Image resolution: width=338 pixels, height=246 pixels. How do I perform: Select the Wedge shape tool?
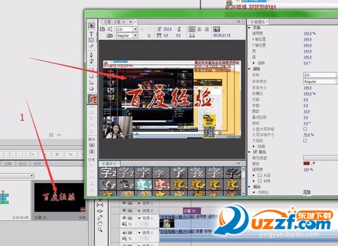click(91, 82)
